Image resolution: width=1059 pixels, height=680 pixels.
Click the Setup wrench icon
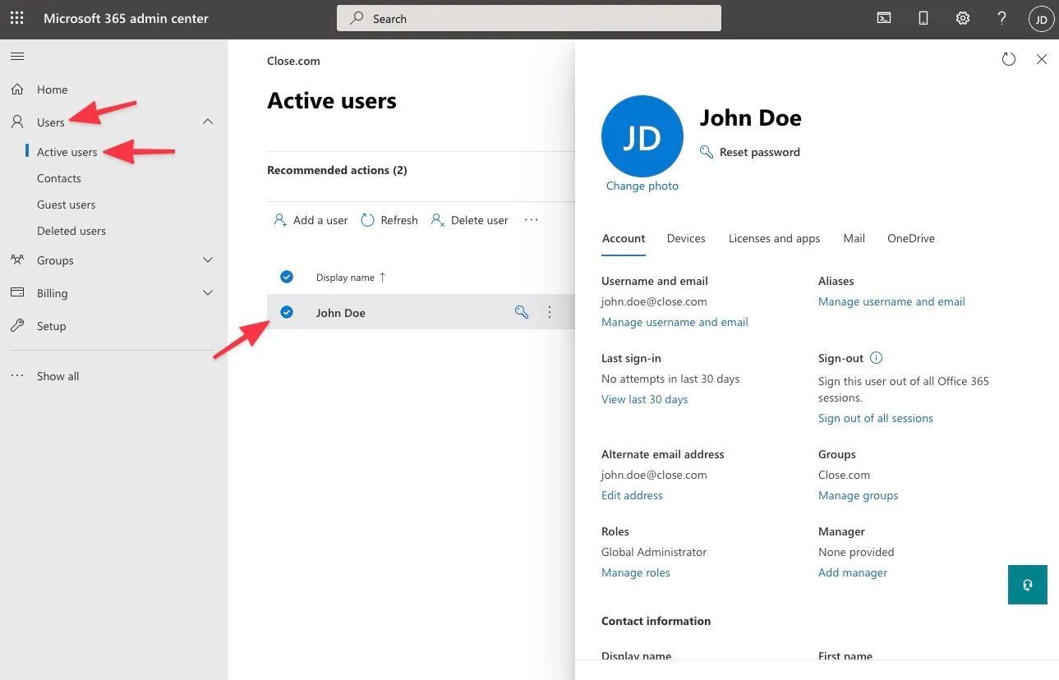[x=17, y=325]
